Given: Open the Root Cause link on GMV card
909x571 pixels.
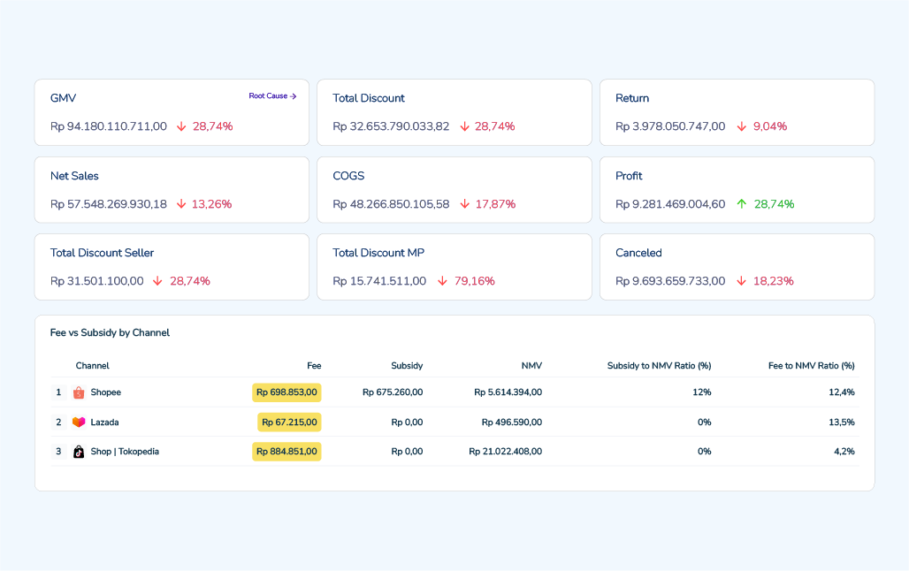Looking at the screenshot, I should pyautogui.click(x=272, y=96).
